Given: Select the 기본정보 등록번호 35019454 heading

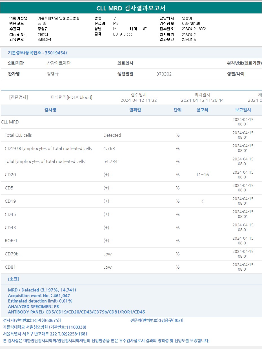Looking at the screenshot, I should [x=37, y=53].
